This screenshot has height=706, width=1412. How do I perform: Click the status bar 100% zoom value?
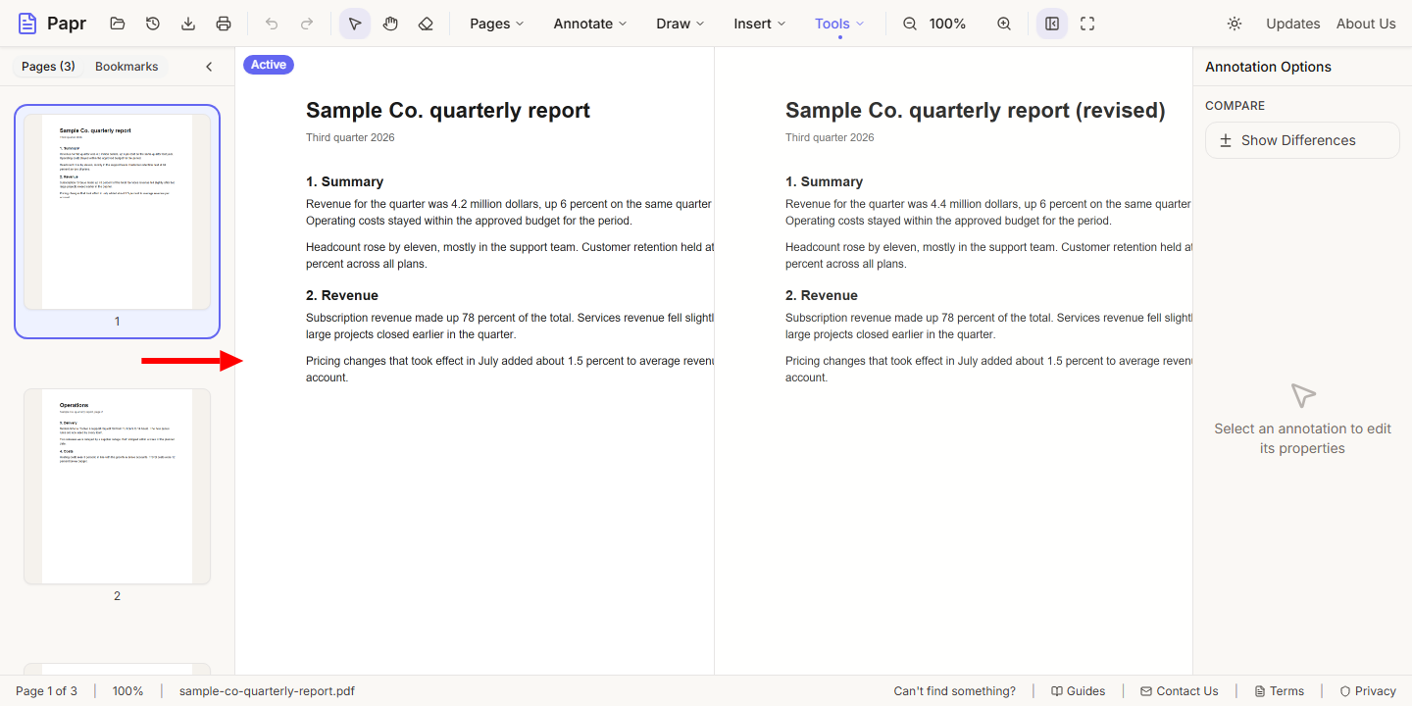point(127,691)
